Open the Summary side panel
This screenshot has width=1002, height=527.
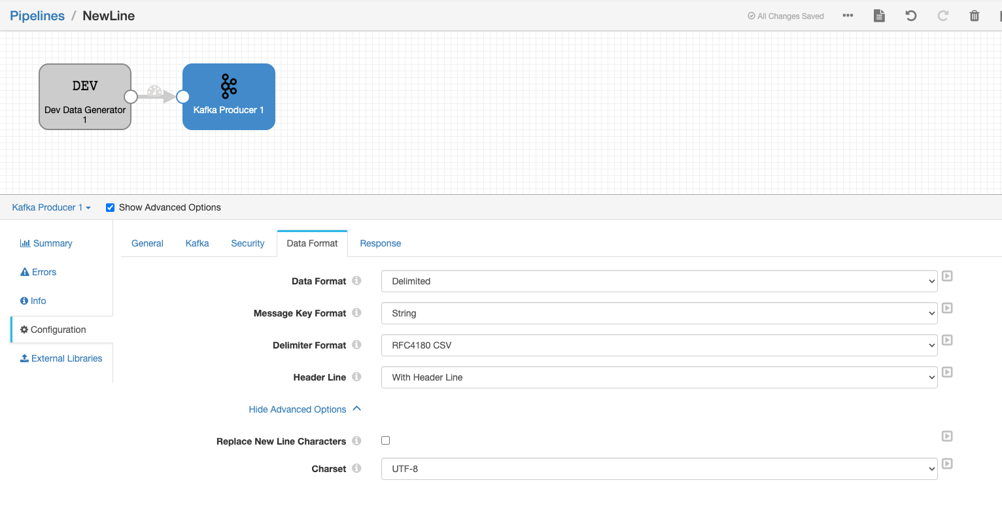(x=46, y=243)
